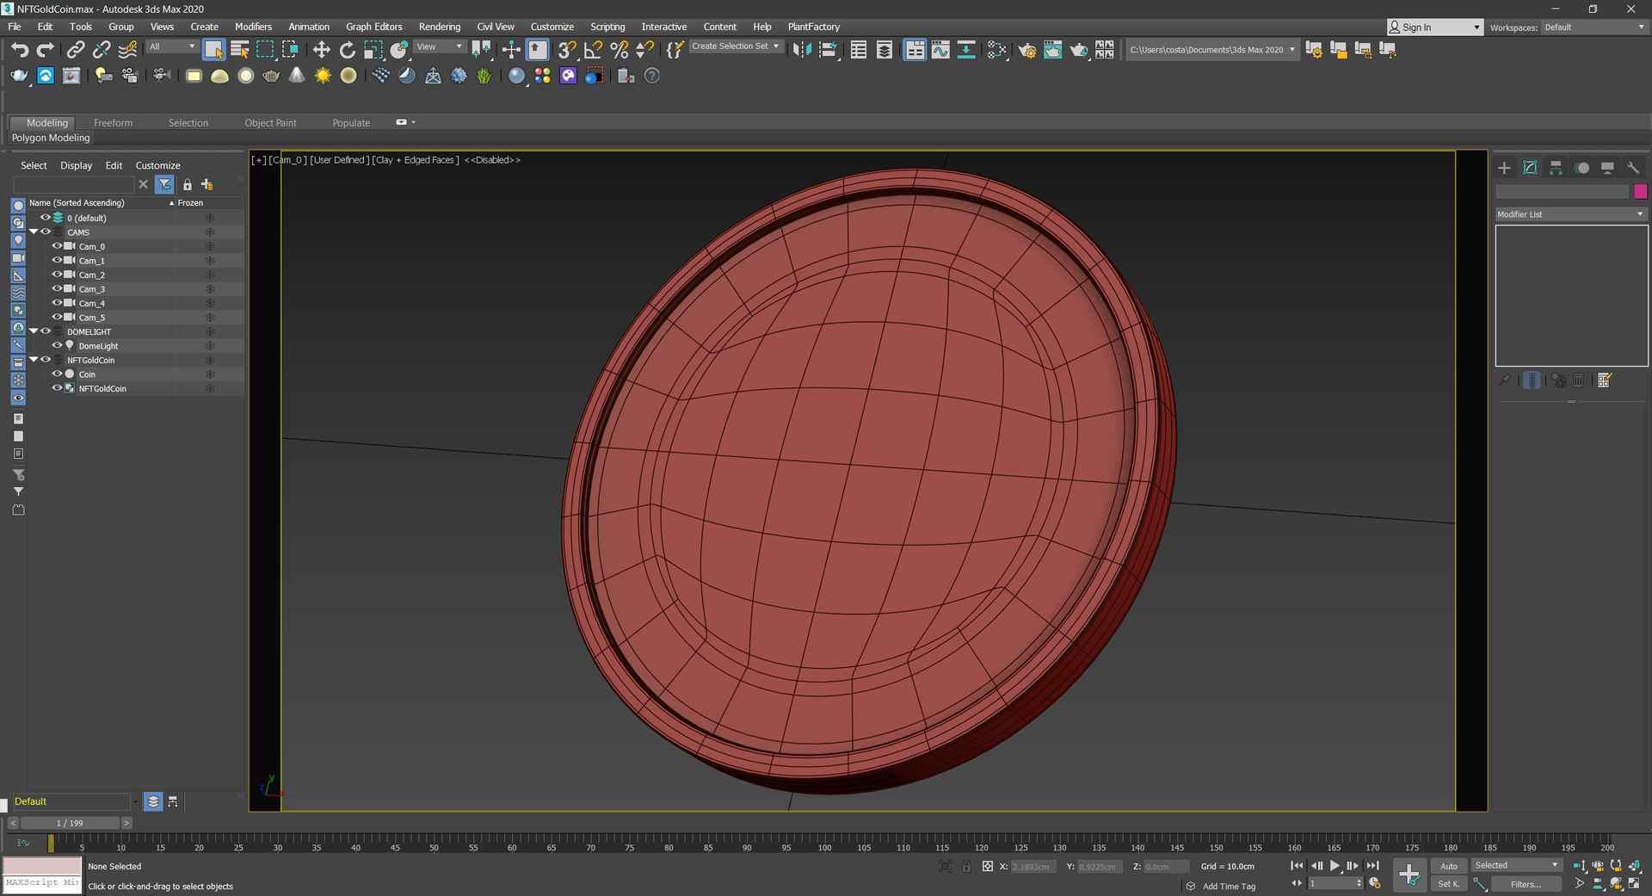1652x896 pixels.
Task: Open the Curve Editor icon
Action: [x=940, y=50]
